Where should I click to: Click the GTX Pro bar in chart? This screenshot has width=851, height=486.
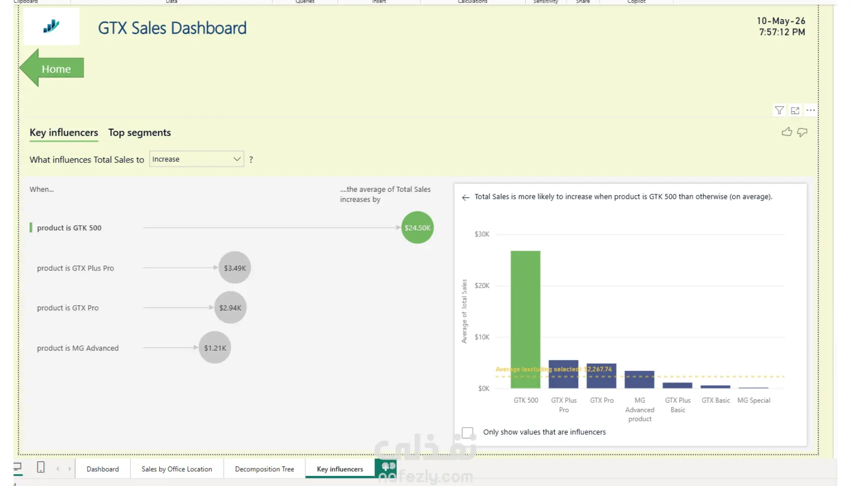pos(601,376)
